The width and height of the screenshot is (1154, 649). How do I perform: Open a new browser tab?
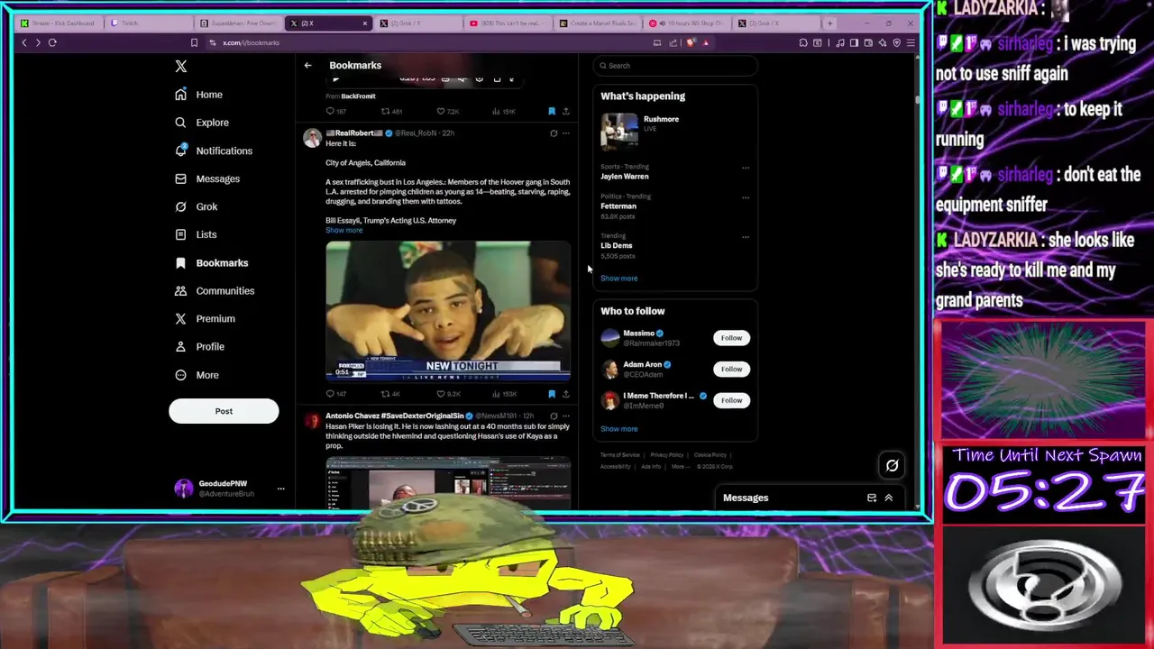[829, 23]
